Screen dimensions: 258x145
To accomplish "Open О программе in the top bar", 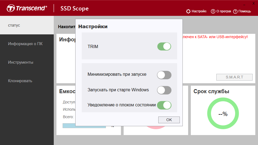I will click(224, 11).
